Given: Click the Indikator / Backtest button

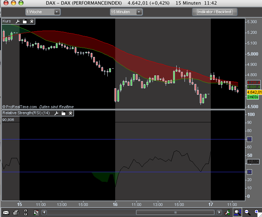Looking at the screenshot, I should point(215,12).
